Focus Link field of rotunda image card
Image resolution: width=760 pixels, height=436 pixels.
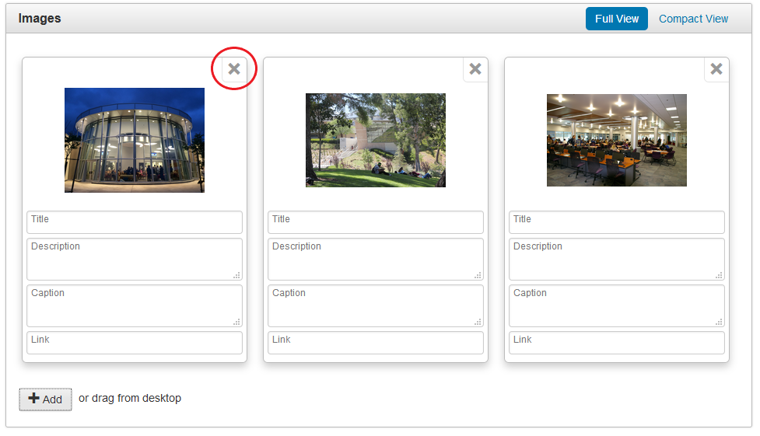point(135,343)
